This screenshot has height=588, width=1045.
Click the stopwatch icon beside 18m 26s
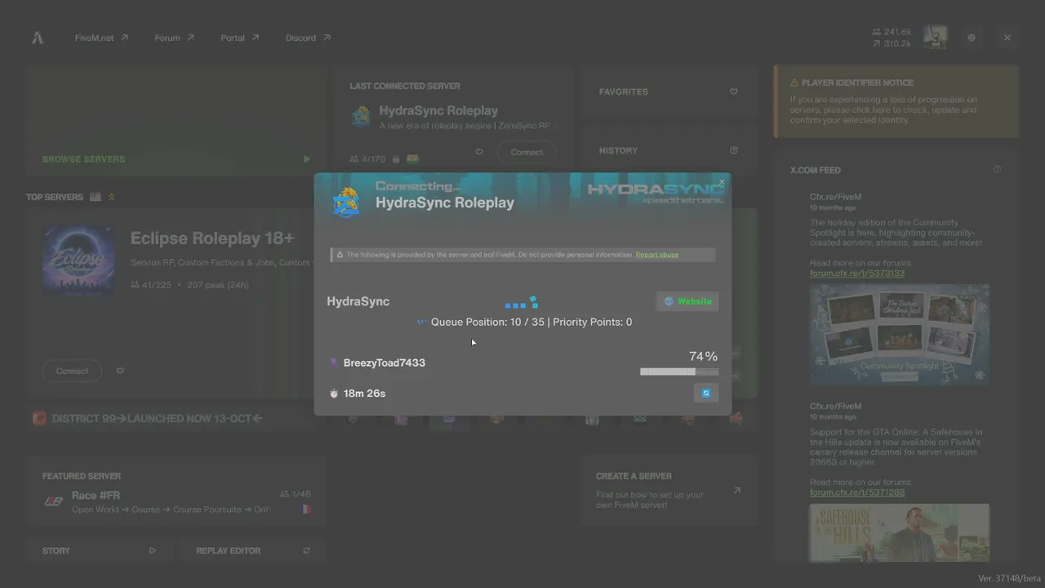tap(333, 394)
